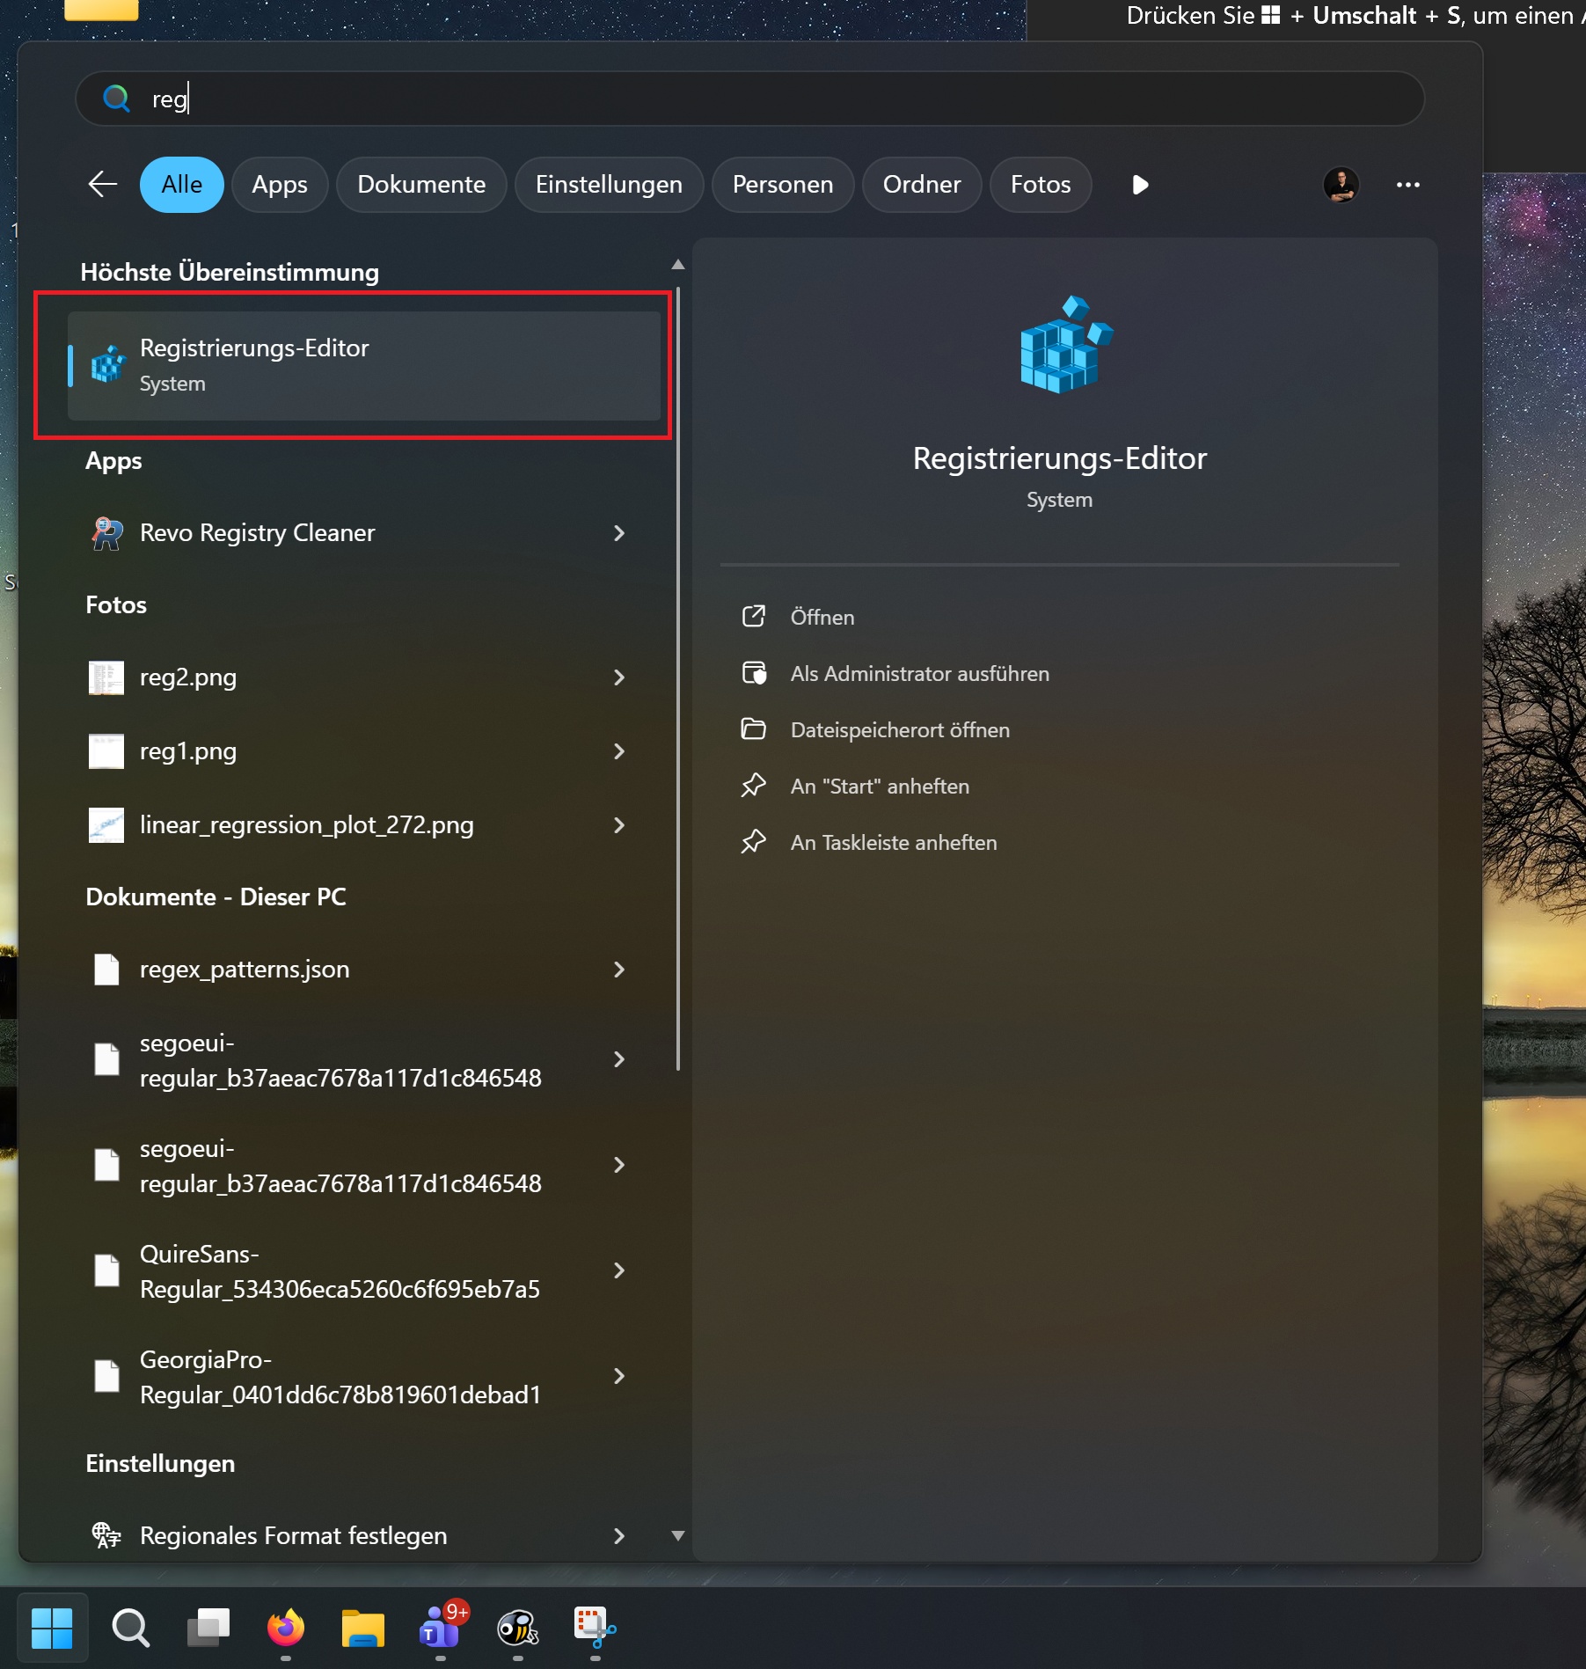Go back with the left arrow
The width and height of the screenshot is (1586, 1669).
pos(103,185)
